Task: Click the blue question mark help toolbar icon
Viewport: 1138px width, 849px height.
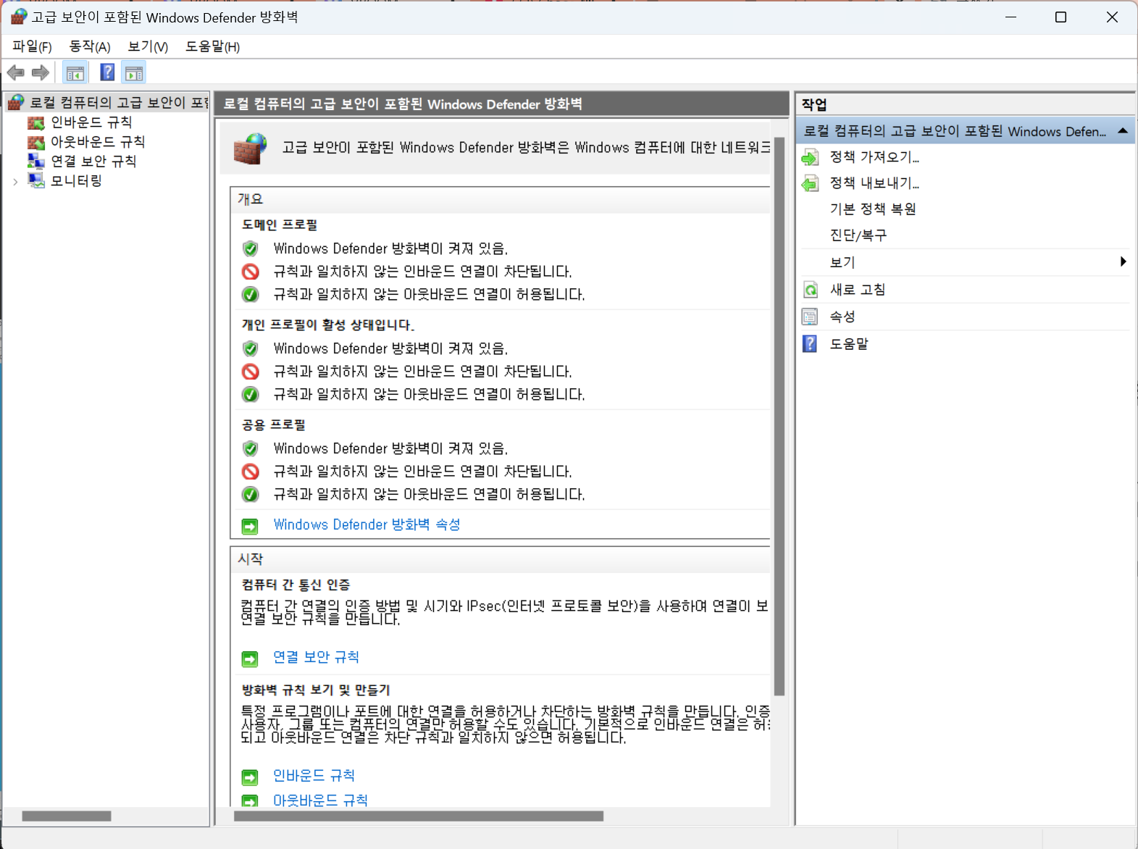Action: 107,72
